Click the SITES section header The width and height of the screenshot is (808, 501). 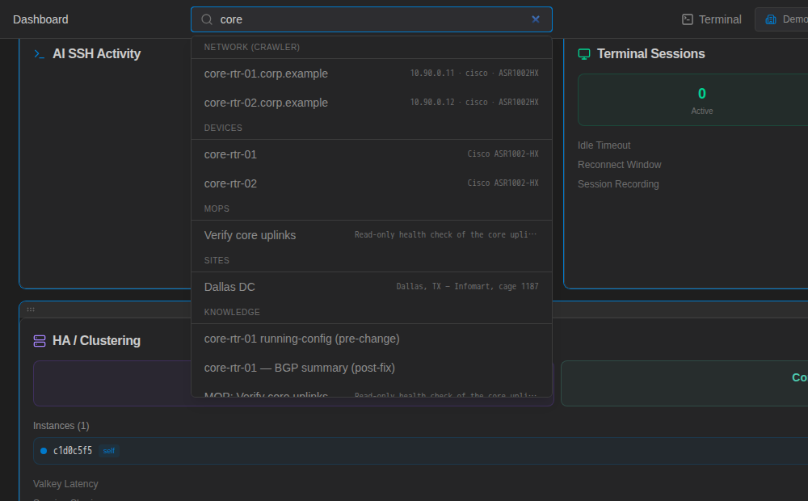pyautogui.click(x=217, y=260)
